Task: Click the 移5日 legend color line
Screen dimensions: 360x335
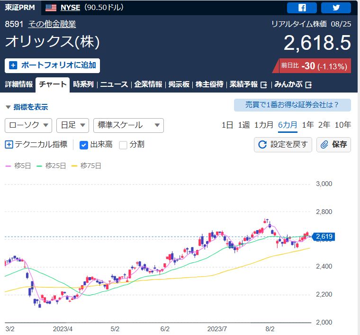Action: tap(8, 166)
